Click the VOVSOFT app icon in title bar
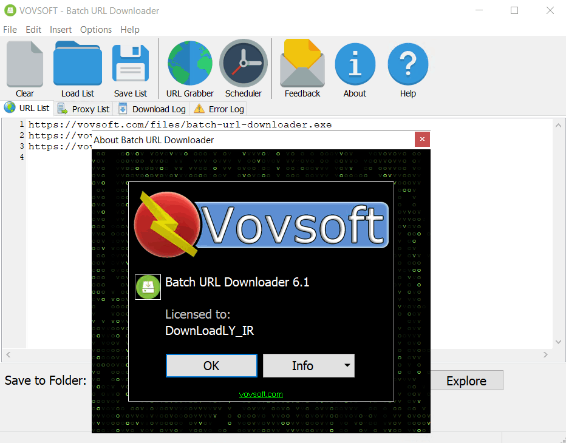This screenshot has width=566, height=443. coord(10,10)
